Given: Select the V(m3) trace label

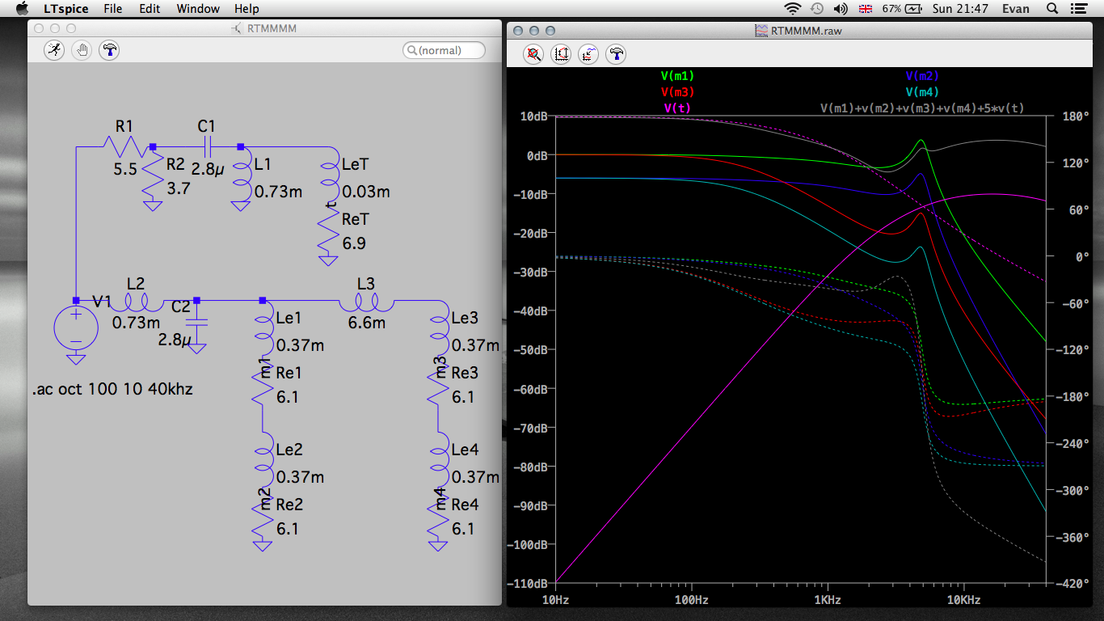Looking at the screenshot, I should tap(677, 92).
